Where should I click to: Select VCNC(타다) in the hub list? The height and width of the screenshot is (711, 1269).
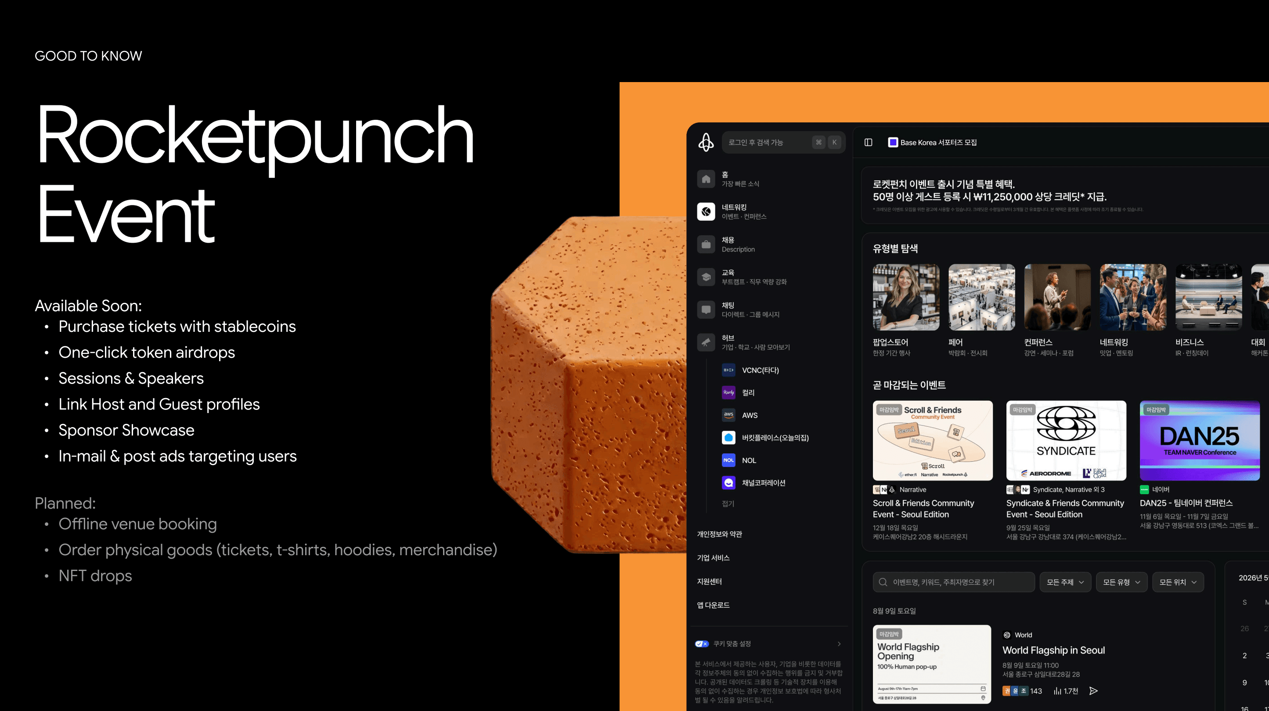tap(760, 370)
